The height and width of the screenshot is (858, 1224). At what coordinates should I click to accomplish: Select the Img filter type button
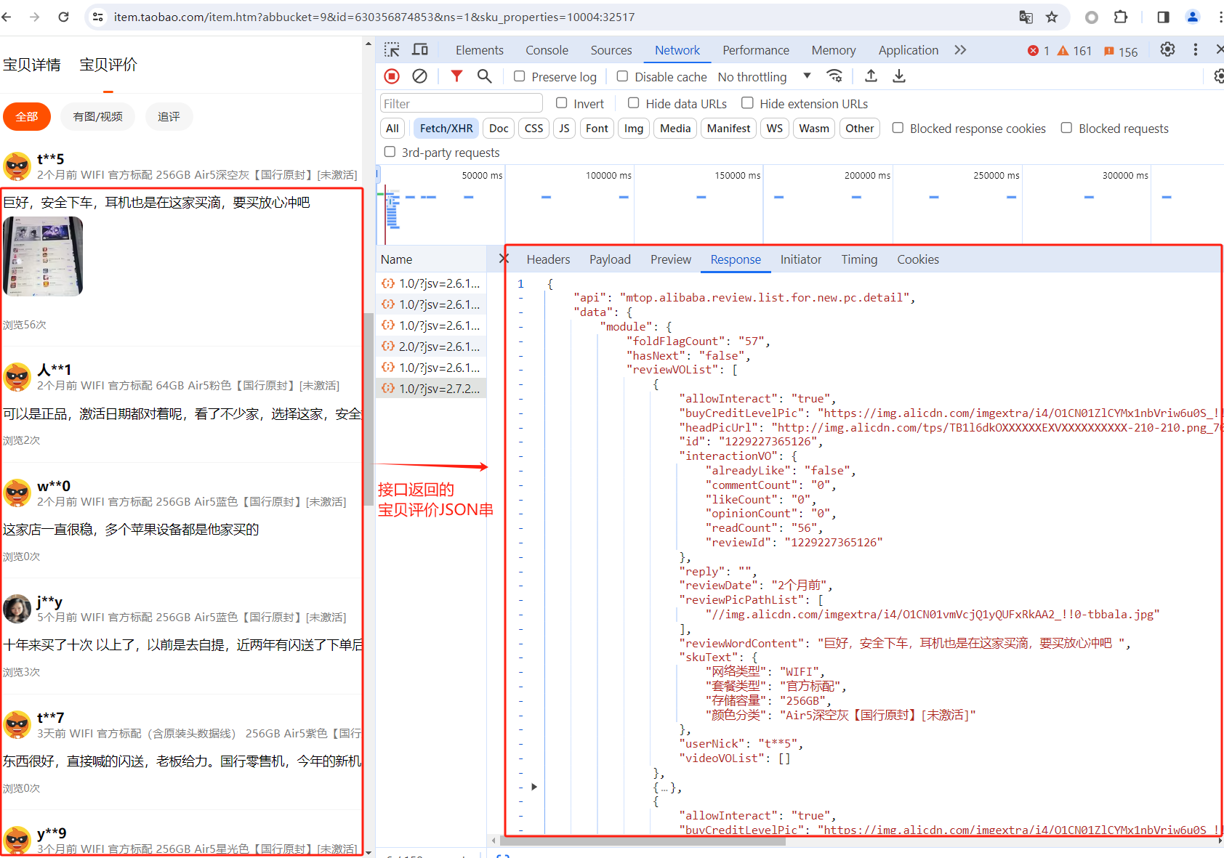[x=633, y=129]
